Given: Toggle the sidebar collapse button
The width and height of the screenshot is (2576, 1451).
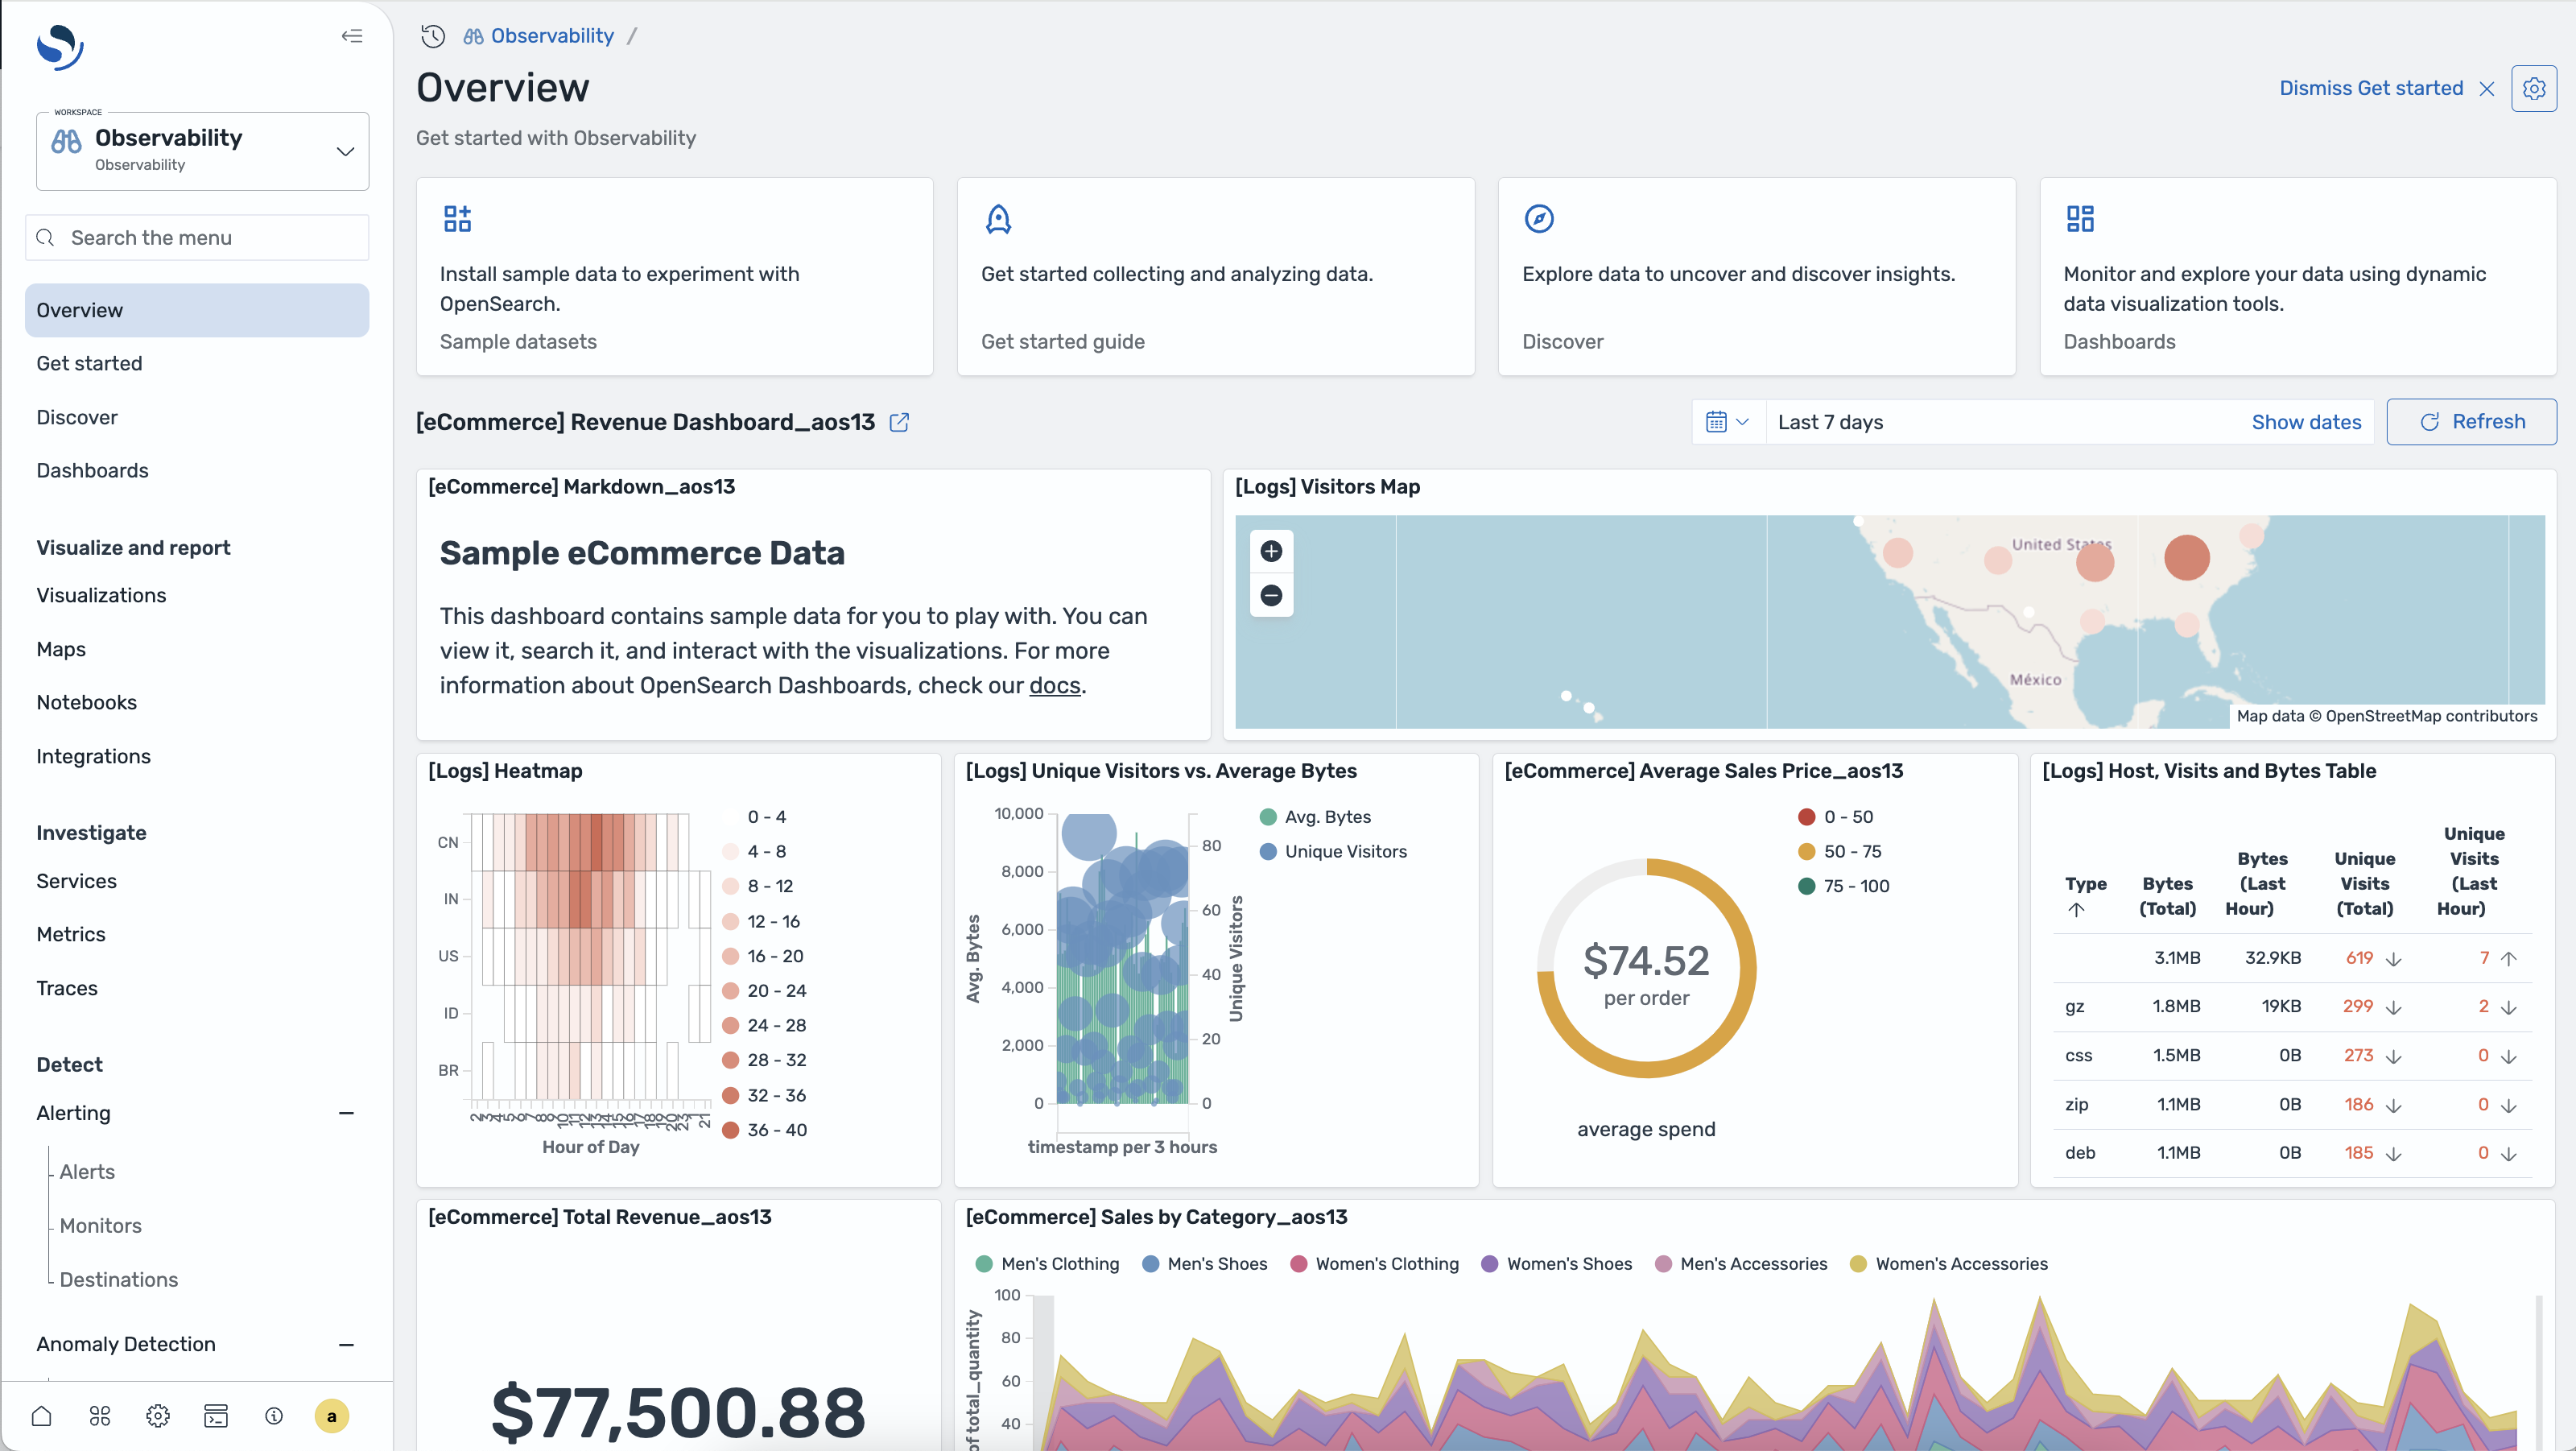Looking at the screenshot, I should 352,35.
